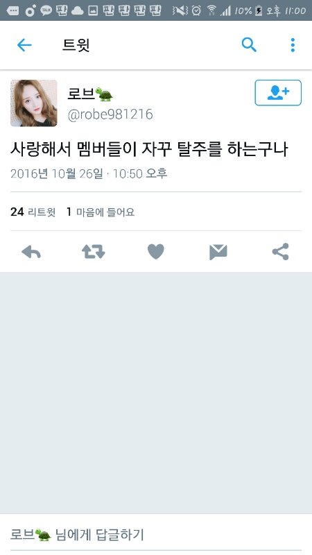The height and width of the screenshot is (555, 312).
Task: View the 1 마음에 들어요 list
Action: pyautogui.click(x=101, y=212)
